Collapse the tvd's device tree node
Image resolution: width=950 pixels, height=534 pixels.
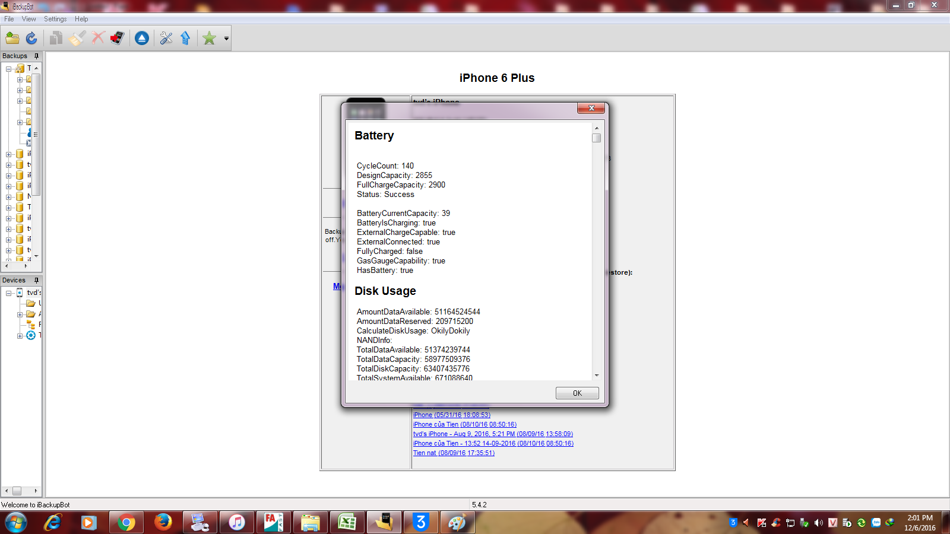[x=9, y=293]
